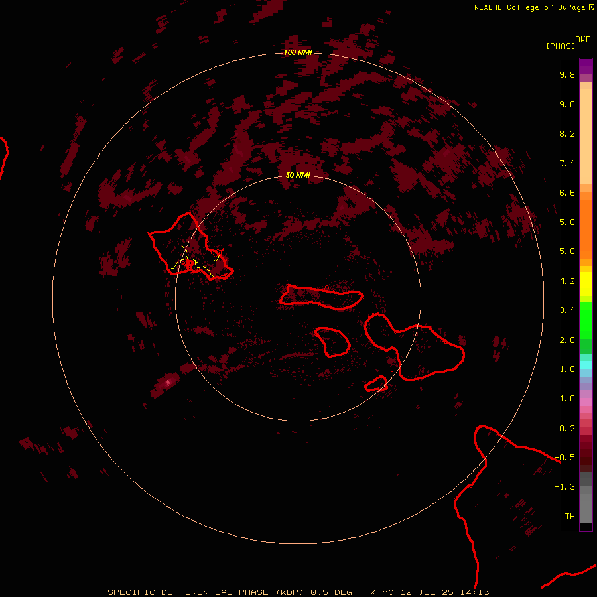Click the DKD [PHAS] legend title
Viewport: 597px width, 597px height.
(568, 42)
